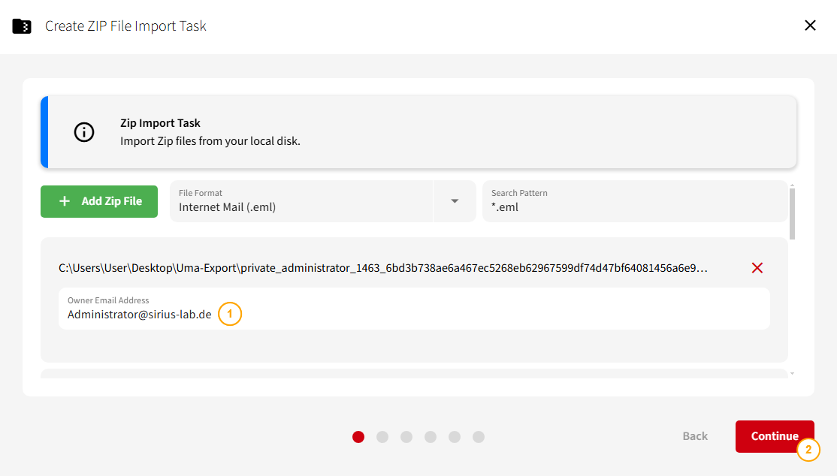Click the ZIP archive icon in the title bar
Viewport: 837px width, 476px height.
click(x=22, y=26)
